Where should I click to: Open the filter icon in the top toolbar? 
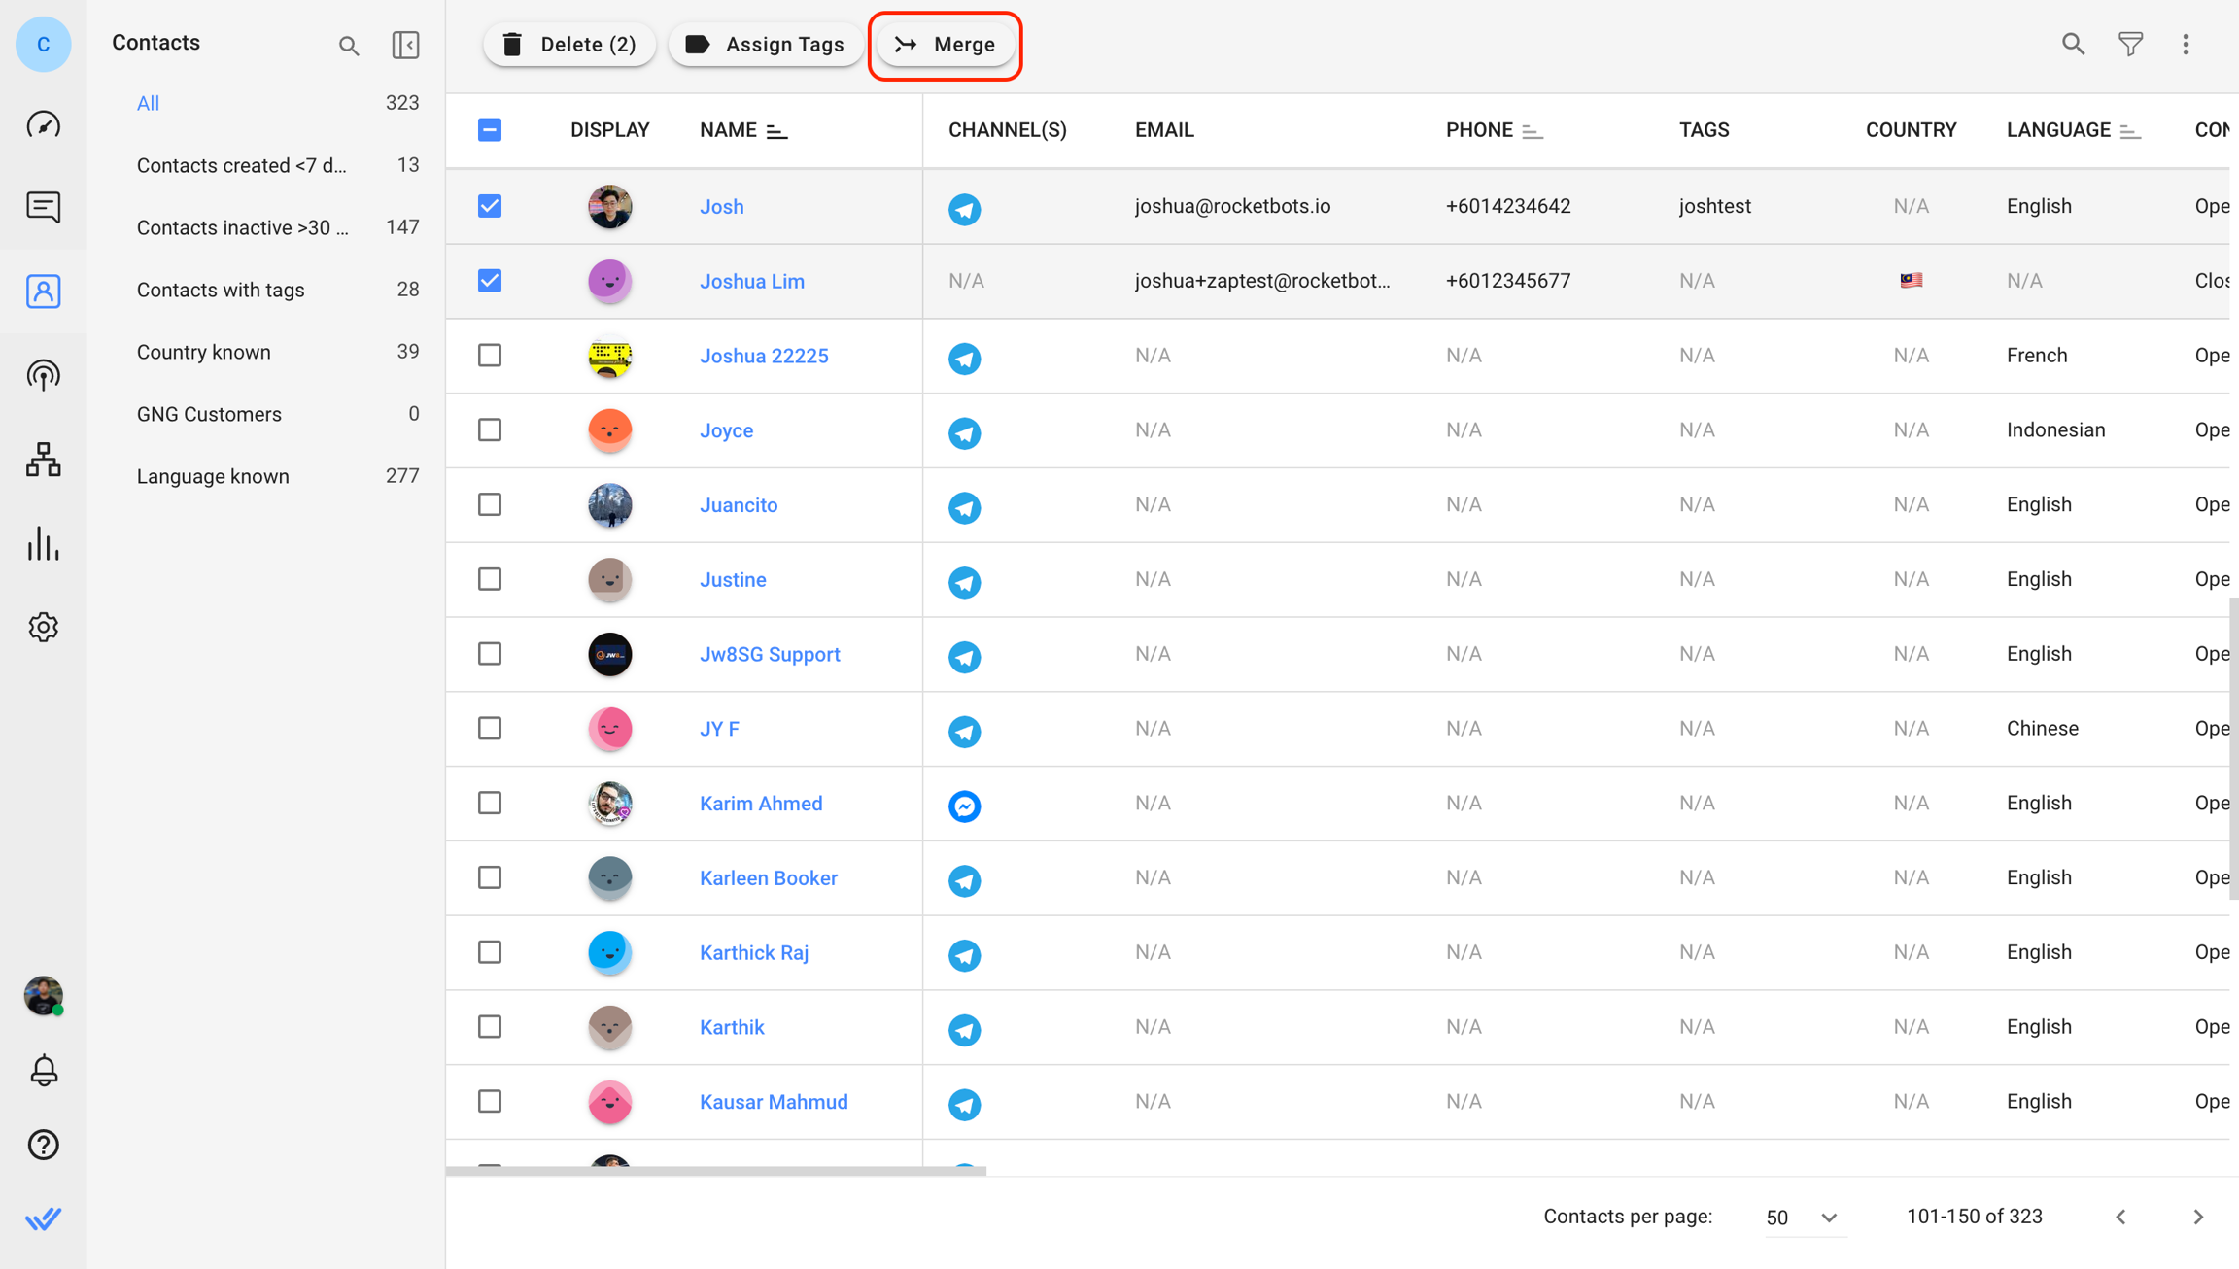pyautogui.click(x=2130, y=44)
